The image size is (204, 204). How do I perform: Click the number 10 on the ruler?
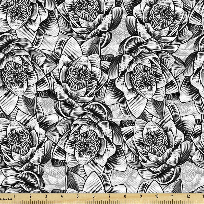[x=157, y=196]
